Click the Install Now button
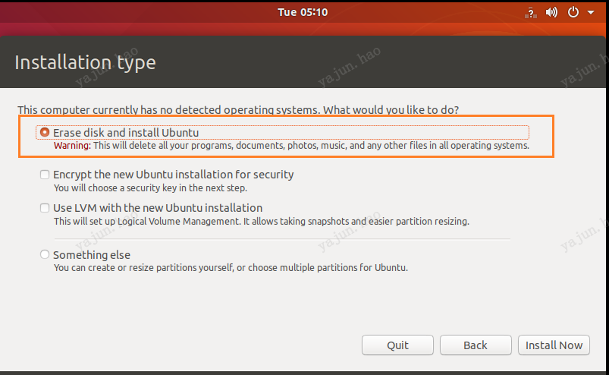Image resolution: width=609 pixels, height=375 pixels. [x=554, y=345]
